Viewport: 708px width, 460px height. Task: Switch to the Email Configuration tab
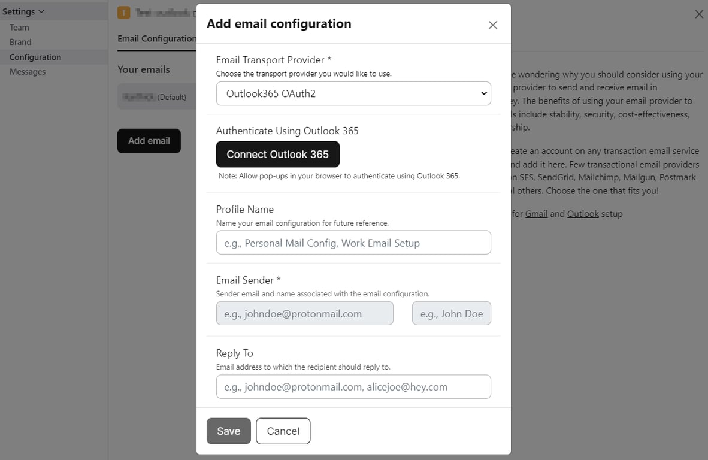157,38
